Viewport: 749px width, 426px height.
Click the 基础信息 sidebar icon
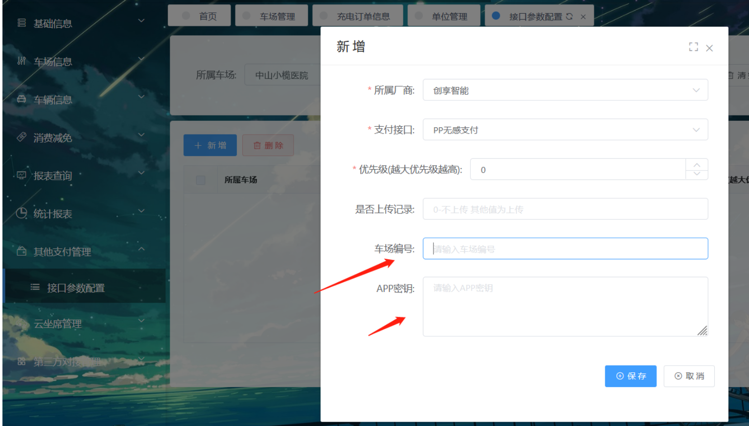point(21,22)
